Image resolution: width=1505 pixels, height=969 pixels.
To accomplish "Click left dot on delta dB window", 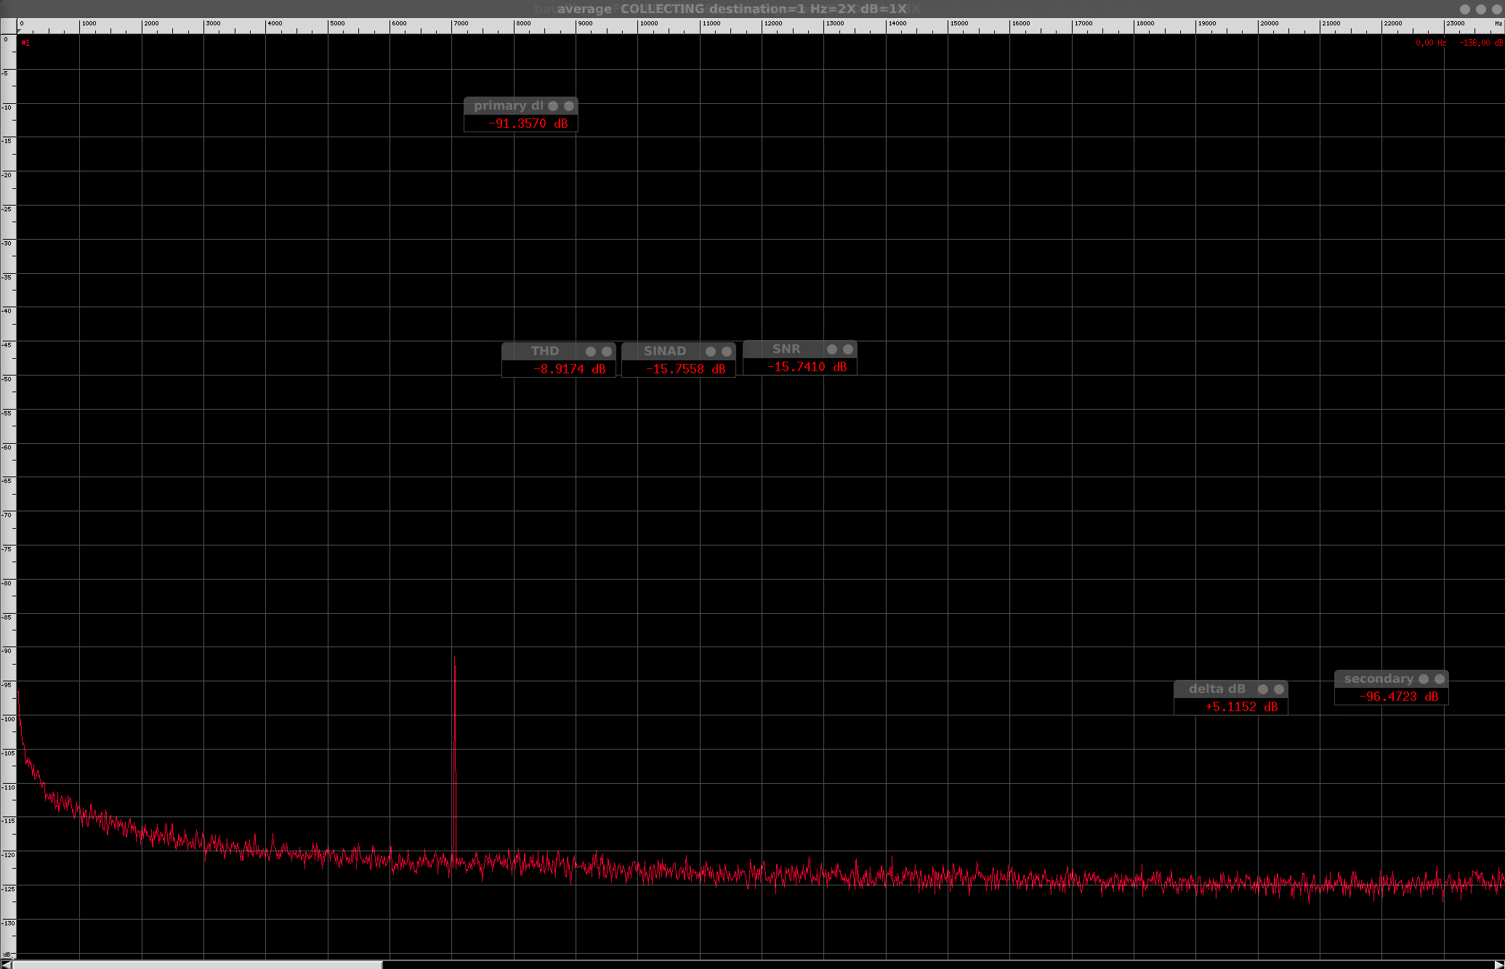I will click(1263, 689).
